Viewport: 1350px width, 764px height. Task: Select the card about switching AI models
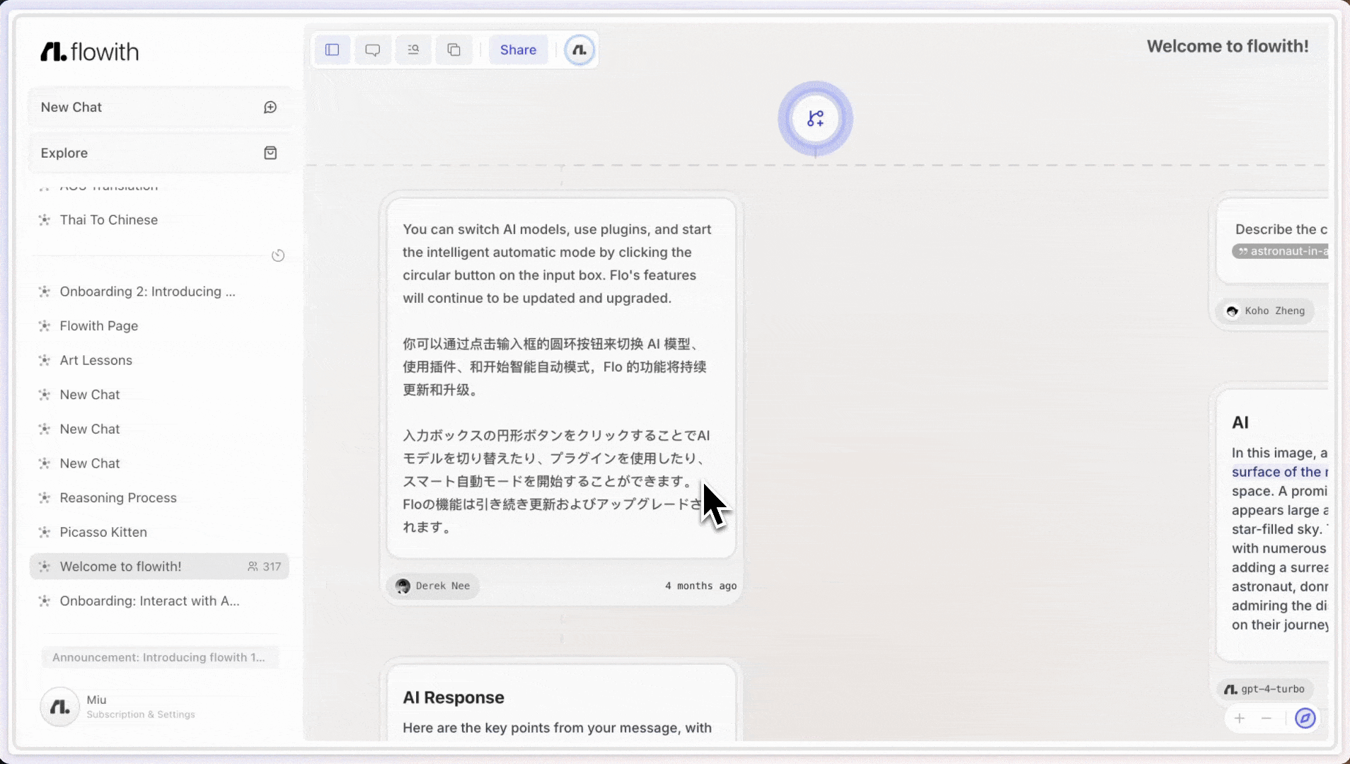click(x=561, y=378)
